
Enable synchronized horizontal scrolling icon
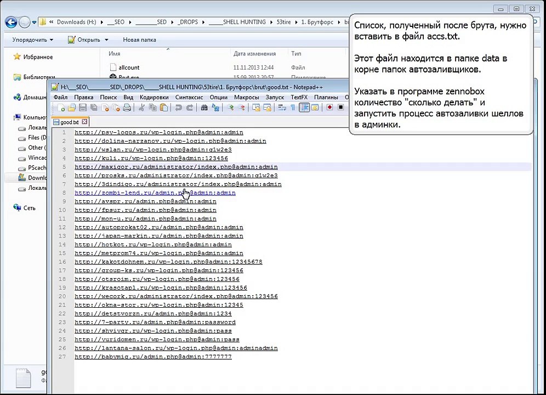click(x=267, y=108)
